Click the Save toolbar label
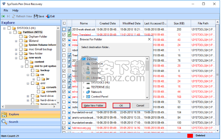 coord(41,16)
